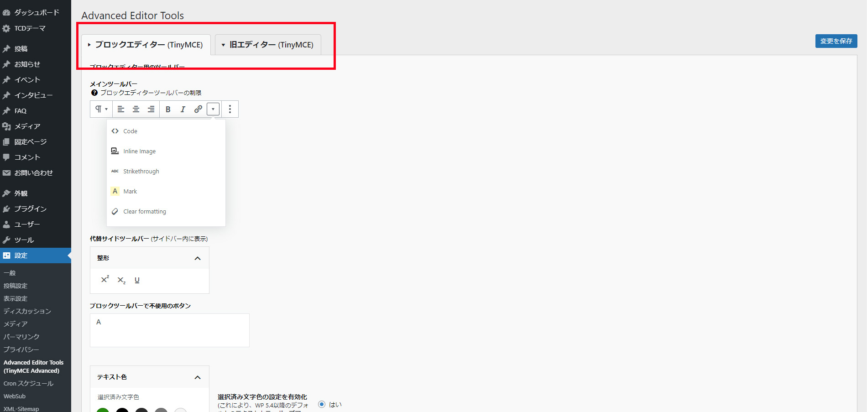Click the Bold icon in main toolbar
This screenshot has width=867, height=412.
pos(168,109)
